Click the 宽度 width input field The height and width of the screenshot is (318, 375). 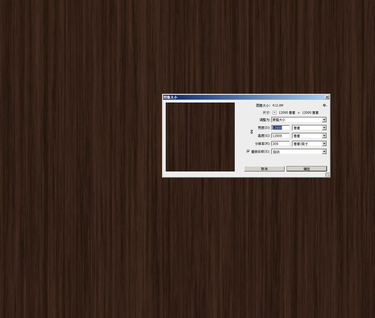pyautogui.click(x=280, y=128)
